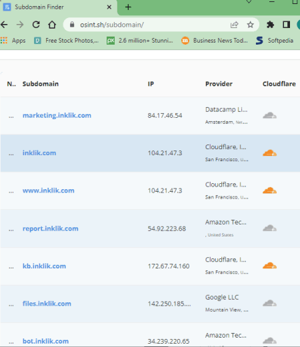The height and width of the screenshot is (347, 300).
Task: Click the gray cloud icon for report.inklik.com
Action: tap(269, 228)
